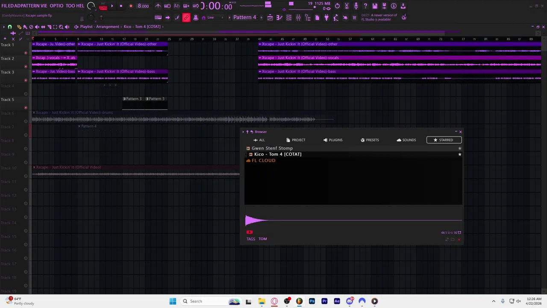The height and width of the screenshot is (308, 547).
Task: Select the playlist Paint brush tool
Action: click(x=25, y=27)
